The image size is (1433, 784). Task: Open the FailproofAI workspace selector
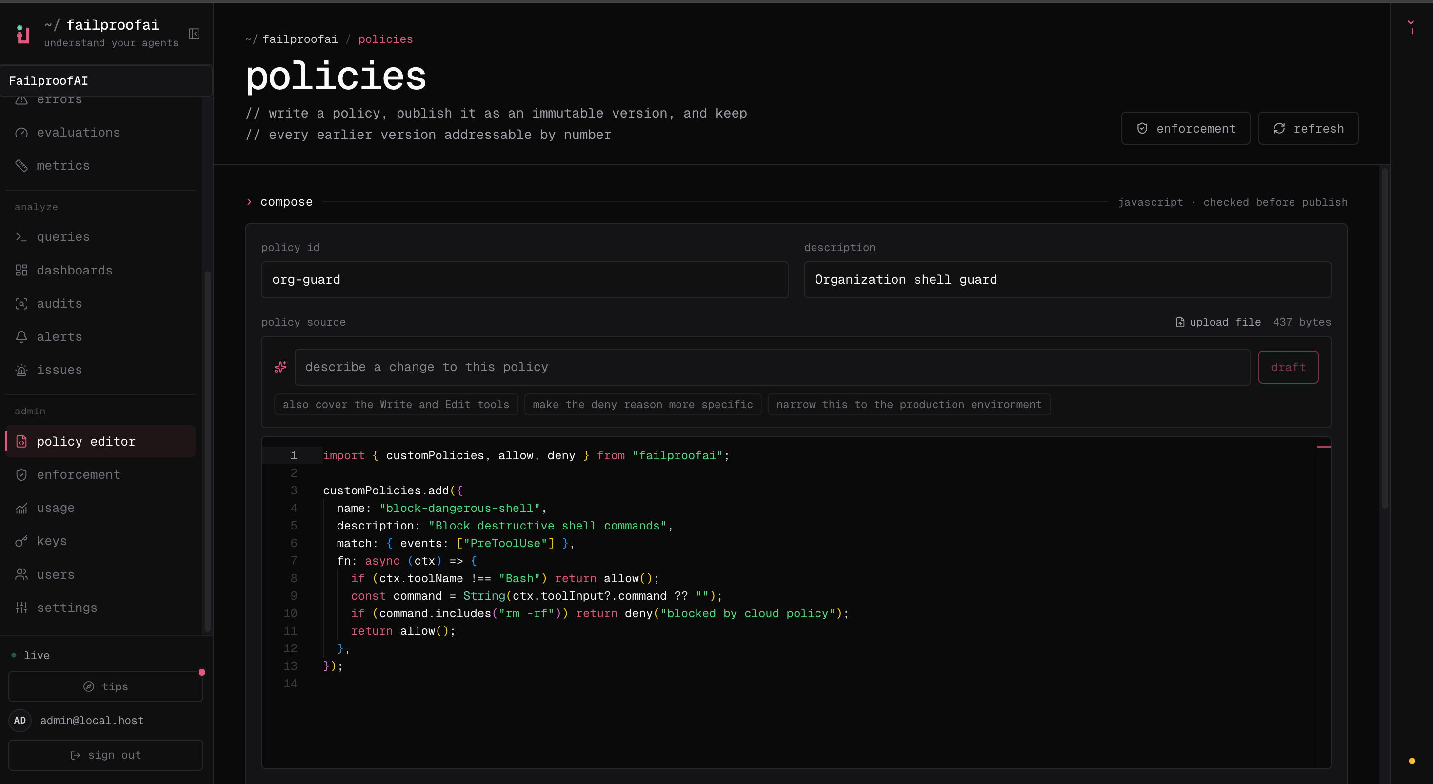[106, 80]
